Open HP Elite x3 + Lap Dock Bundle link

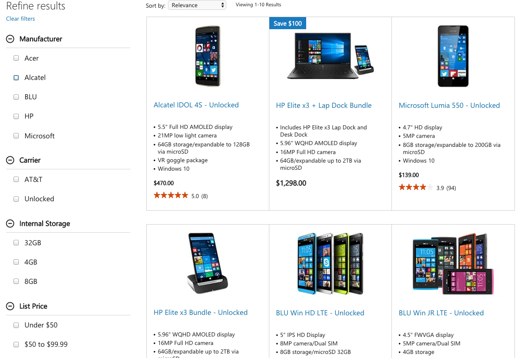click(324, 106)
